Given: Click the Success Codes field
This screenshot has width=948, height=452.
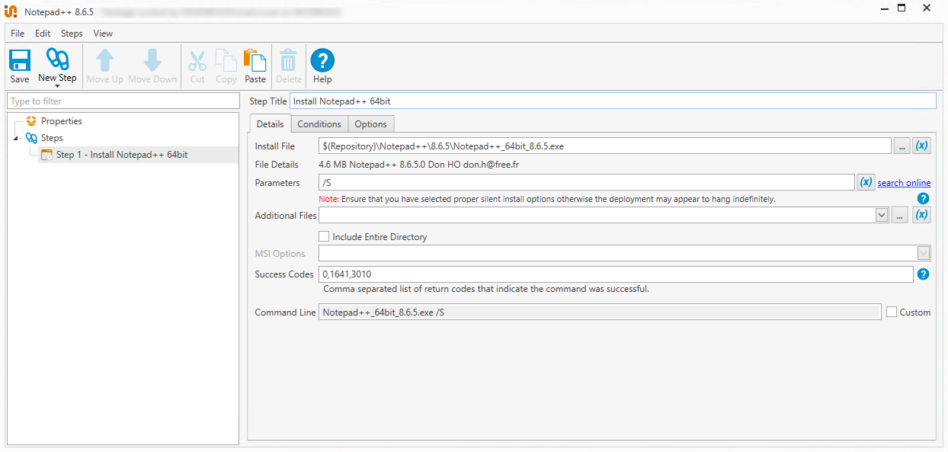Looking at the screenshot, I should click(x=616, y=274).
